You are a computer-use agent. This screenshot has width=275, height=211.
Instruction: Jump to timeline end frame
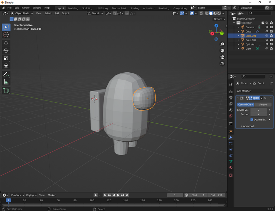pyautogui.click(x=127, y=195)
